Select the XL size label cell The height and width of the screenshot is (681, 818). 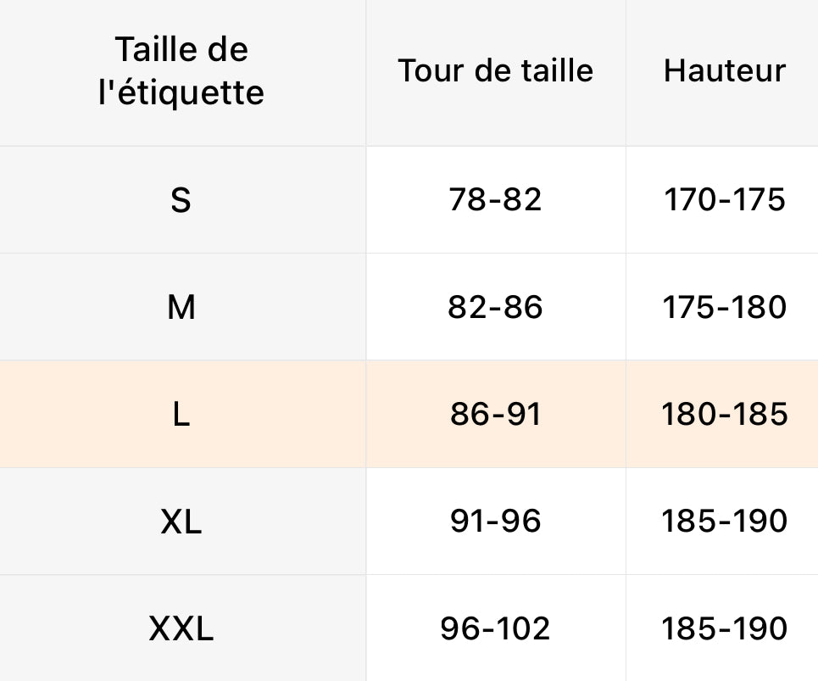(x=181, y=522)
